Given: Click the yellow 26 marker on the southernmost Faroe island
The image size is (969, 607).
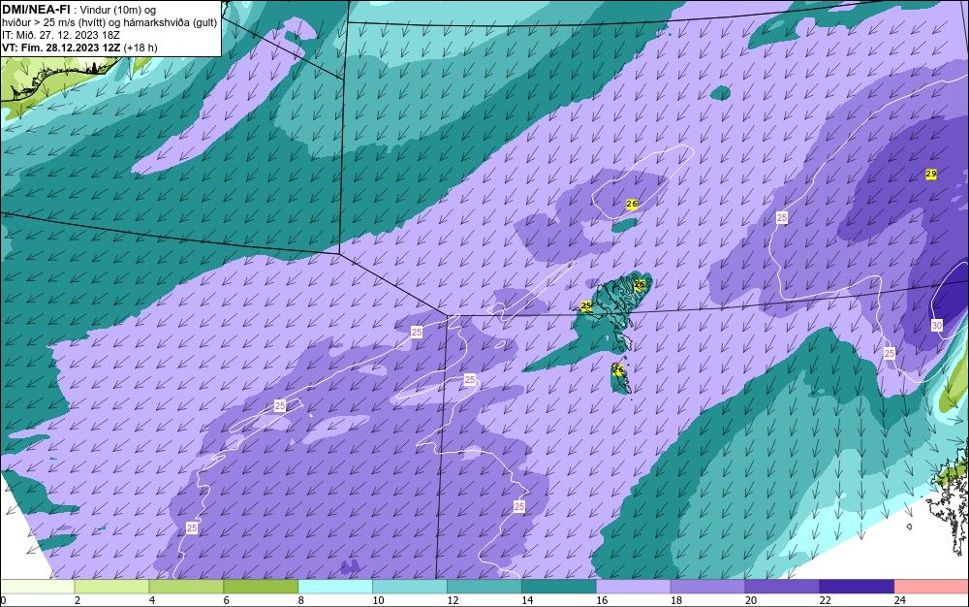Looking at the screenshot, I should coord(617,369).
